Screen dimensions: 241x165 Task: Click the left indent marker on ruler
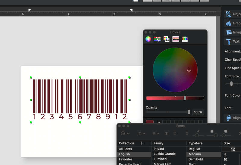pyautogui.click(x=30, y=10)
